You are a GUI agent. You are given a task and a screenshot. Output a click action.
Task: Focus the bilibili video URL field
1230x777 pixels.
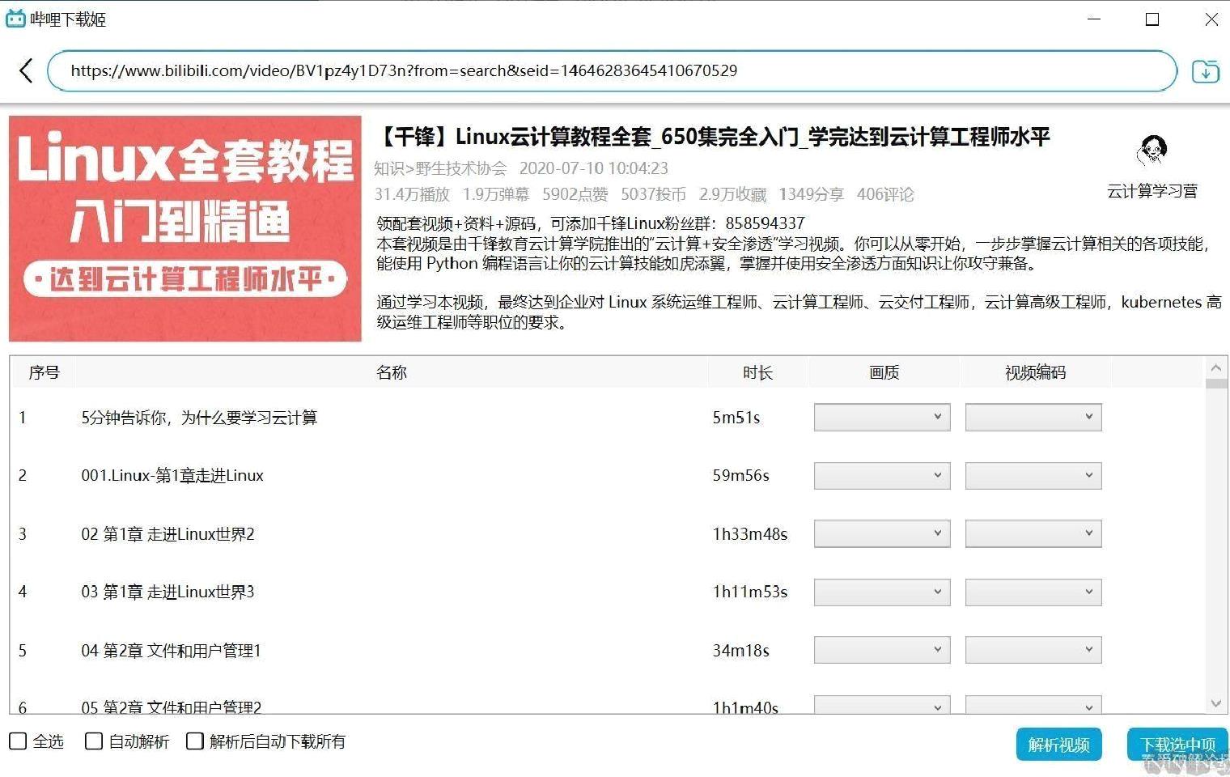(612, 70)
